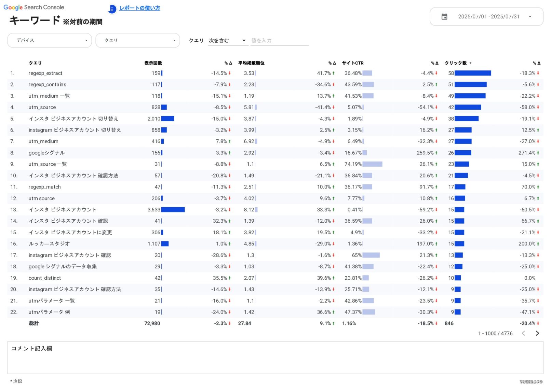Click the Google Search Console logo

click(x=33, y=7)
